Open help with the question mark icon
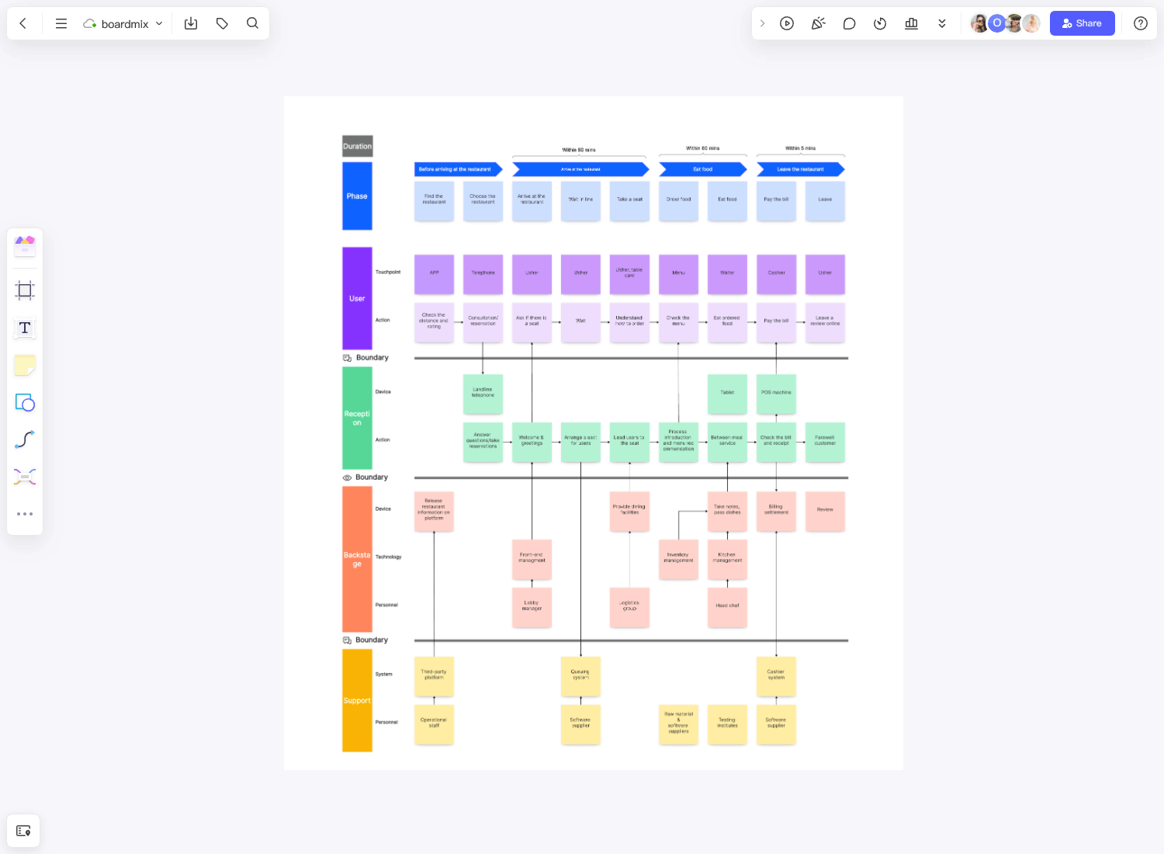Viewport: 1164px width, 854px height. pos(1140,23)
